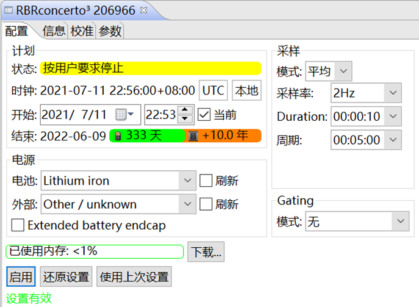Open the calendar picker icon for start date

(121, 115)
